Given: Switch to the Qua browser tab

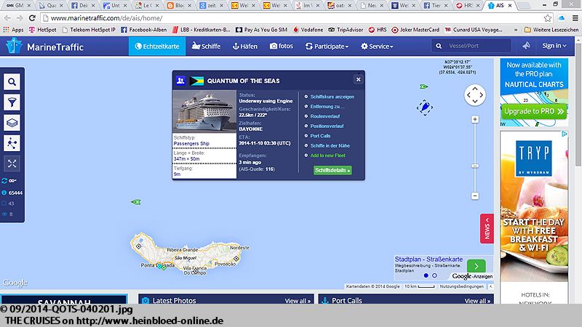Looking at the screenshot, I should pyautogui.click(x=52, y=5).
